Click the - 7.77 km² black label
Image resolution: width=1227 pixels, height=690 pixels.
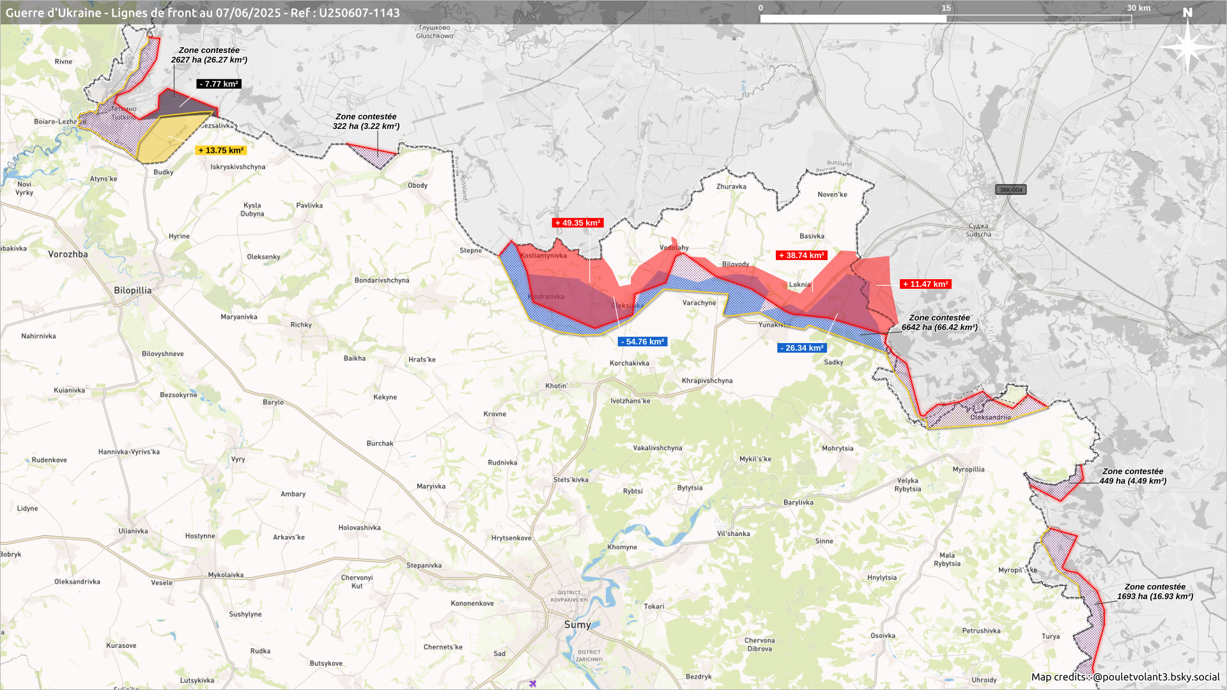click(x=219, y=84)
